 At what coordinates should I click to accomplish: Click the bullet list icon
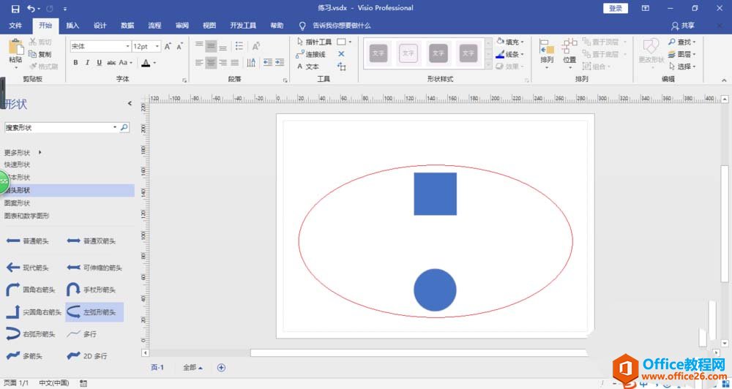click(239, 46)
